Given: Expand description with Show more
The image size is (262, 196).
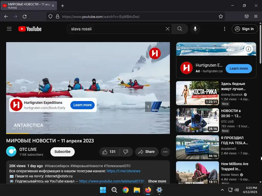Looking at the screenshot, I should [157, 181].
